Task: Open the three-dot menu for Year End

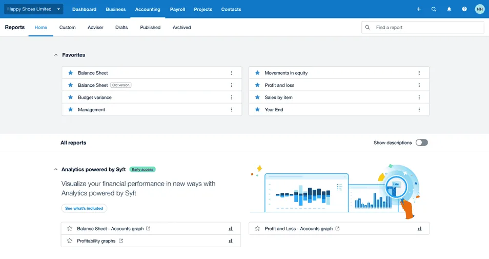Action: click(419, 110)
